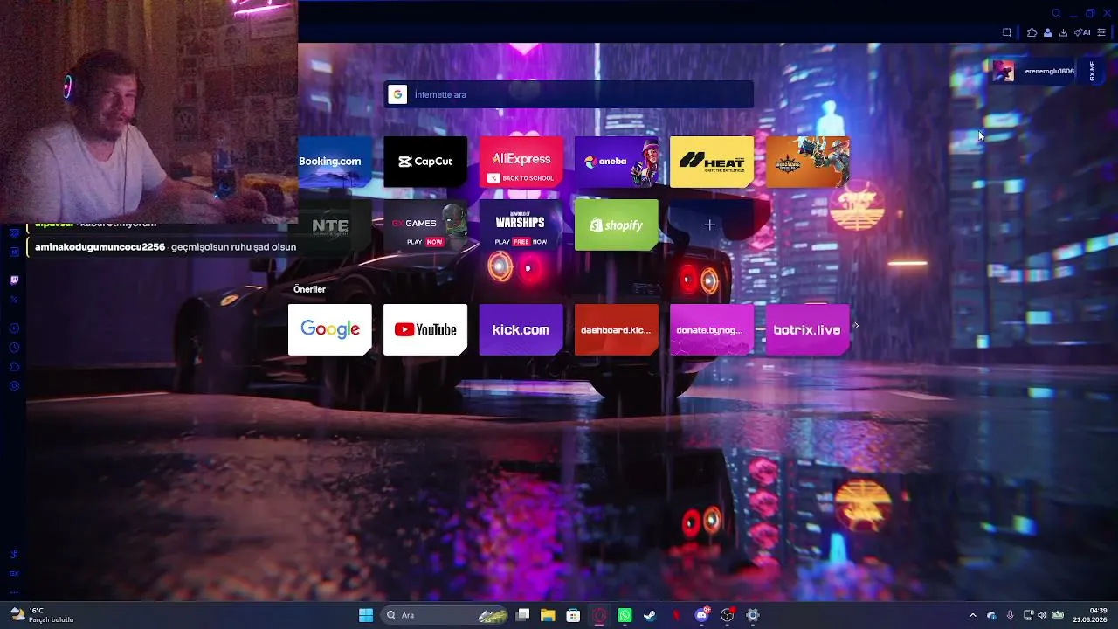Open the Windows Start menu
1118x629 pixels.
[x=366, y=615]
